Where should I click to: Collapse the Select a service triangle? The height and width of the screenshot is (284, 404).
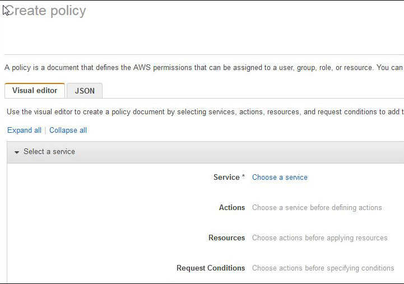coord(17,152)
